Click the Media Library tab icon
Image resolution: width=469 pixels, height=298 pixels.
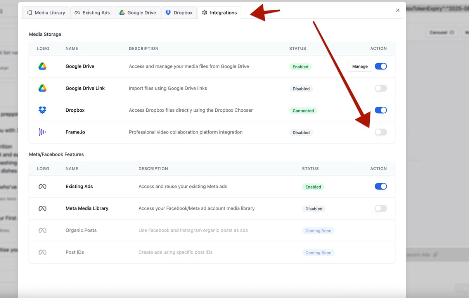[29, 13]
